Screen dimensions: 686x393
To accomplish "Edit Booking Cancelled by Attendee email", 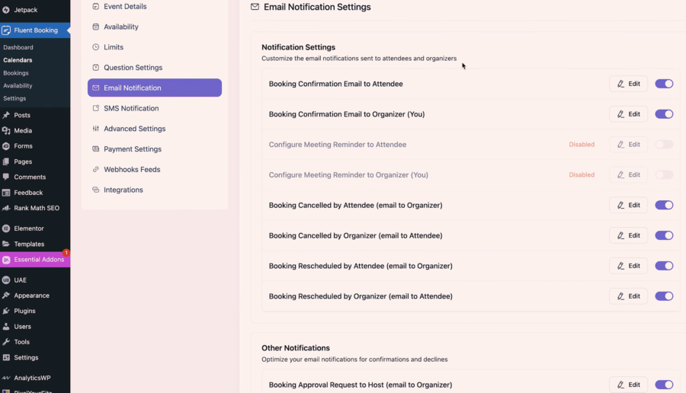I will 628,205.
